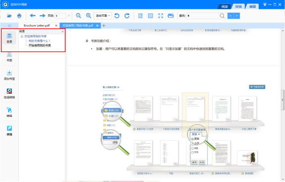Click the scrollbar up arrow
Image resolution: width=285 pixels, height=182 pixels.
(x=283, y=30)
